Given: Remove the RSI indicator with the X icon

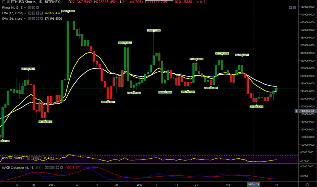Looking at the screenshot, I should (40, 158).
